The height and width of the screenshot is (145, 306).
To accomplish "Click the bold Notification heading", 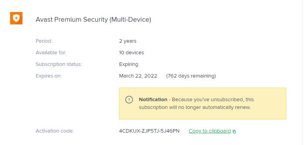I will pyautogui.click(x=153, y=100).
